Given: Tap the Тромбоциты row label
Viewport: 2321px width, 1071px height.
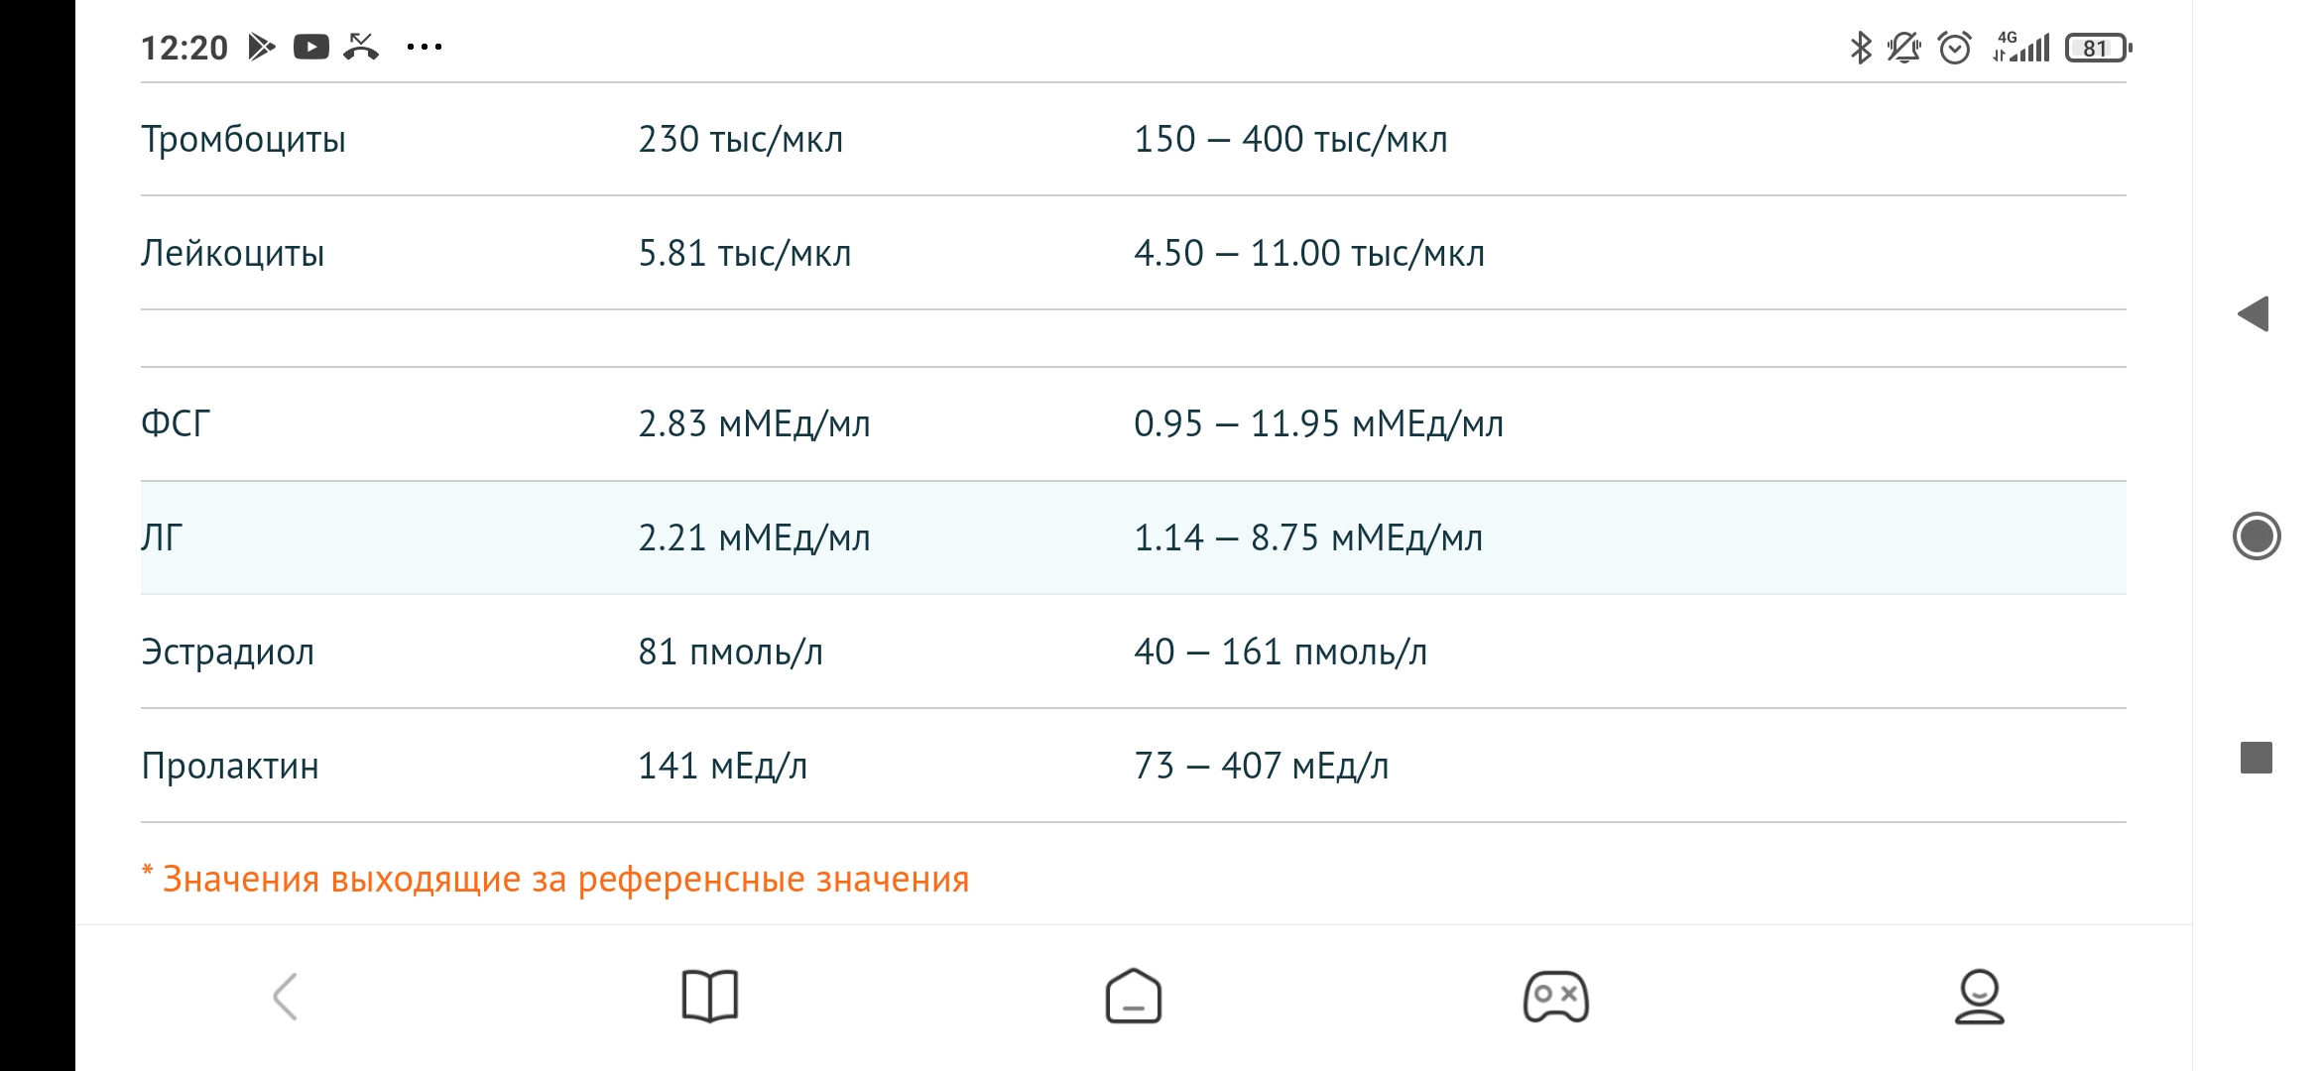Looking at the screenshot, I should click(244, 140).
